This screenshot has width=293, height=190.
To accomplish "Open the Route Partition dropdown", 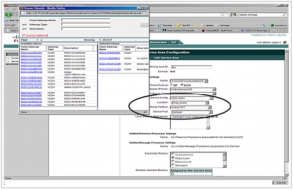I will click(x=209, y=107).
